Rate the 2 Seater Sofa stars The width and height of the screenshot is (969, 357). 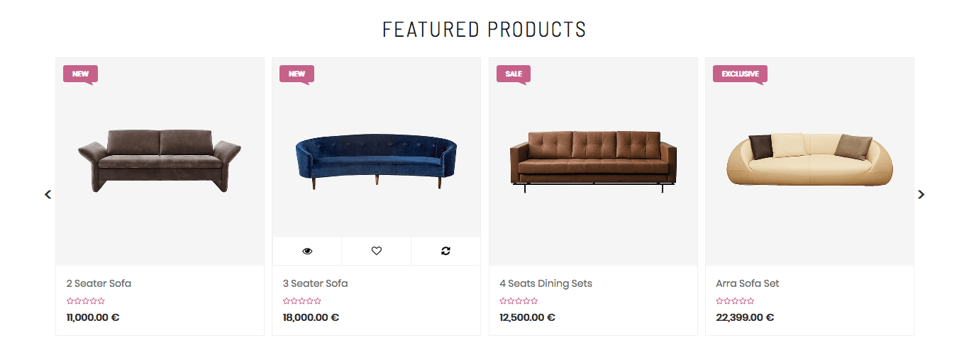[x=86, y=301]
